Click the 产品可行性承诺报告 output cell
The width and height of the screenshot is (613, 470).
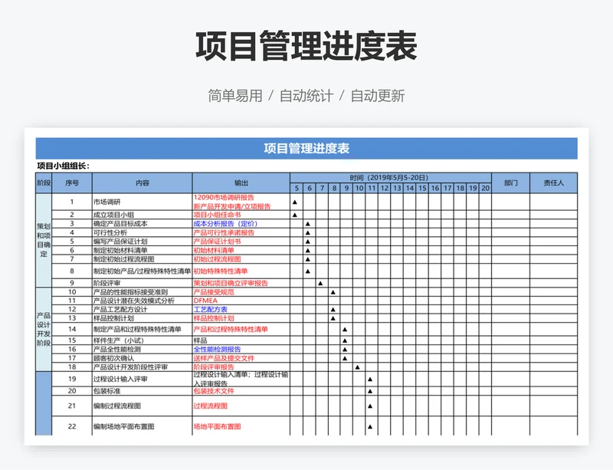[x=241, y=232]
